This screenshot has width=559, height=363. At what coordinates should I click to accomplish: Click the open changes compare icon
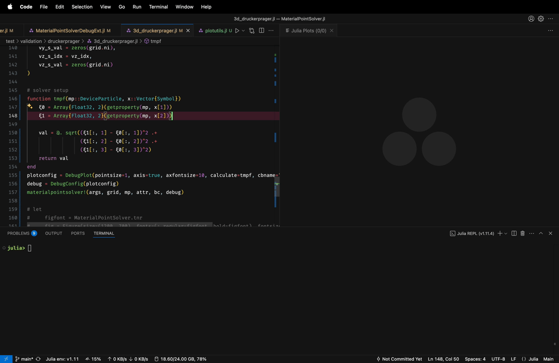pos(252,31)
